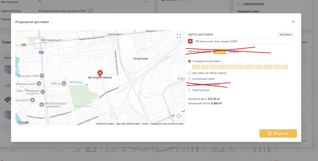The image size is (318, 161).
Task: Choose the 12-13 time slot
Action: (x=214, y=67)
